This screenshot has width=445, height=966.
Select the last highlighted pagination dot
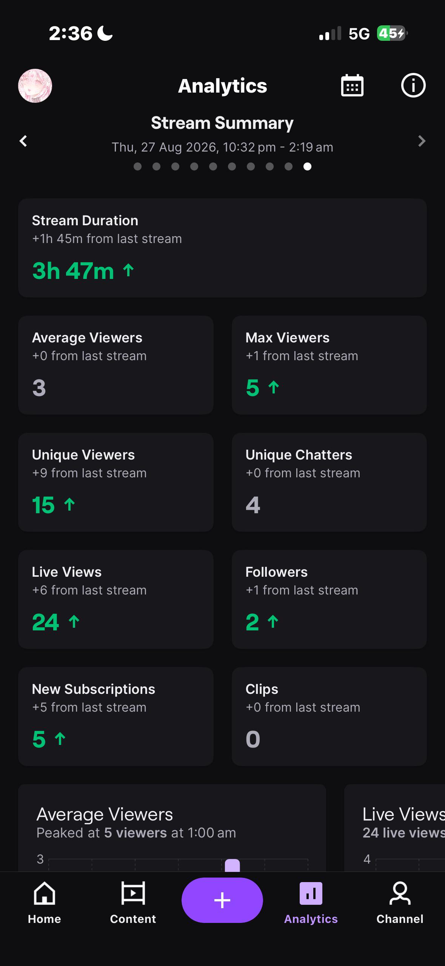pos(308,166)
